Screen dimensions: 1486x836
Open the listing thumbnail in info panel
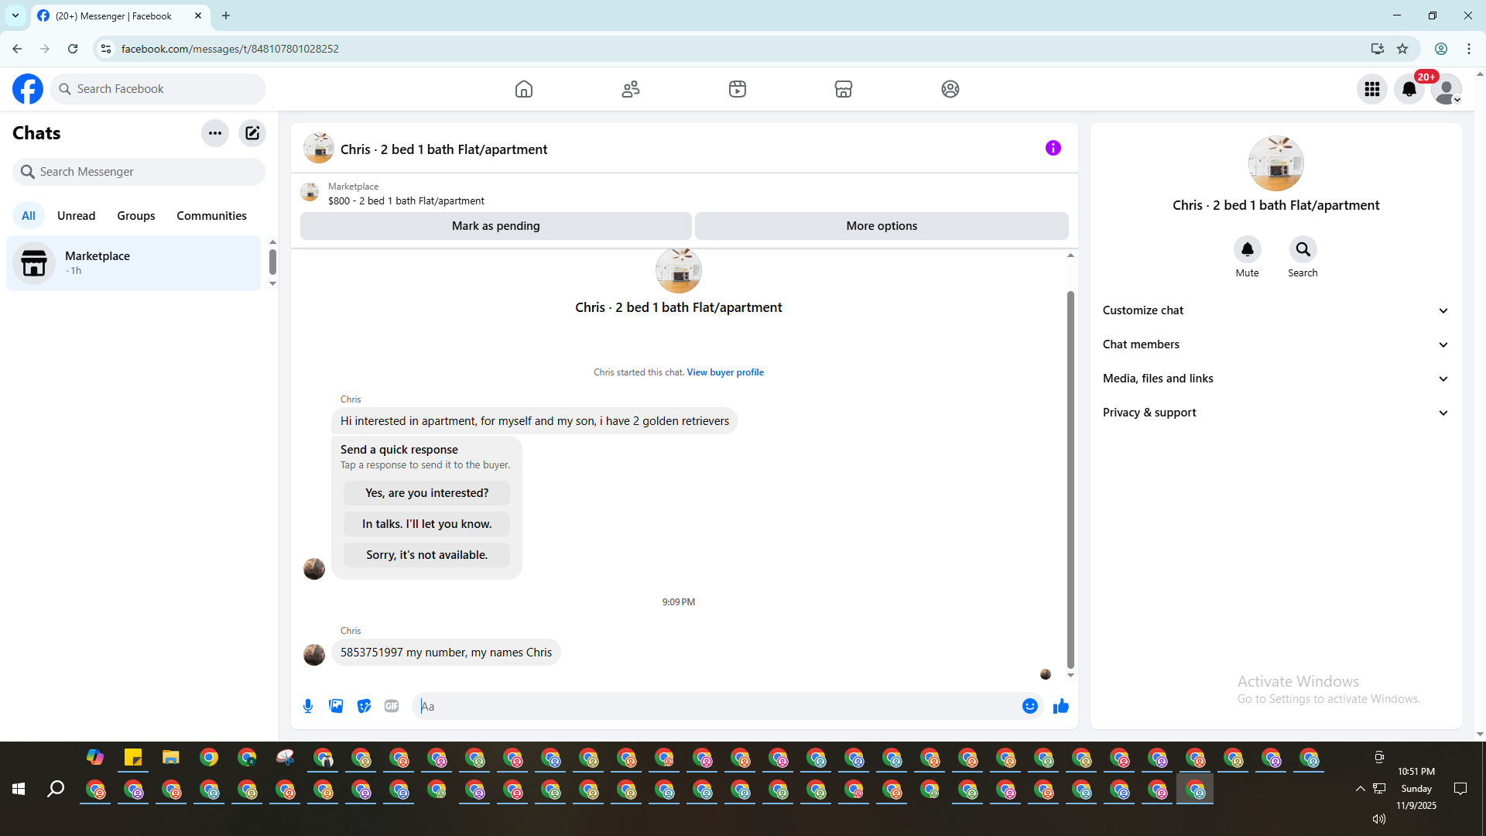pyautogui.click(x=1276, y=163)
